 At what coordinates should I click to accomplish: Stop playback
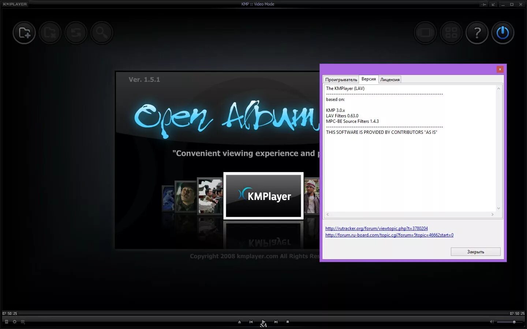point(288,322)
